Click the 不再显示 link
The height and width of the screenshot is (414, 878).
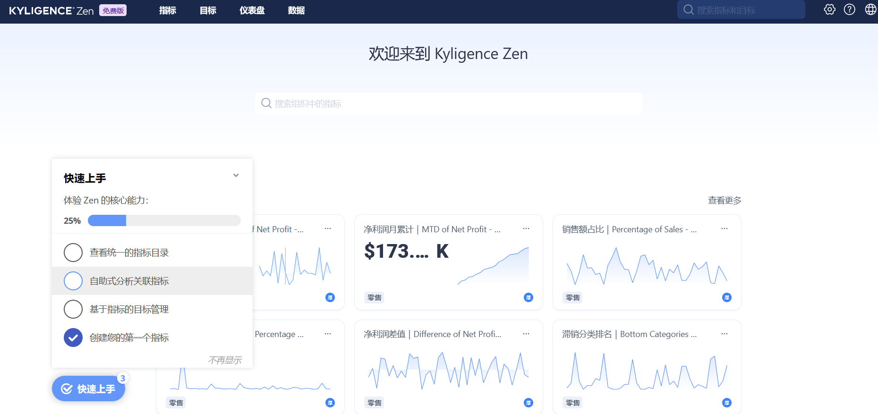pos(225,360)
